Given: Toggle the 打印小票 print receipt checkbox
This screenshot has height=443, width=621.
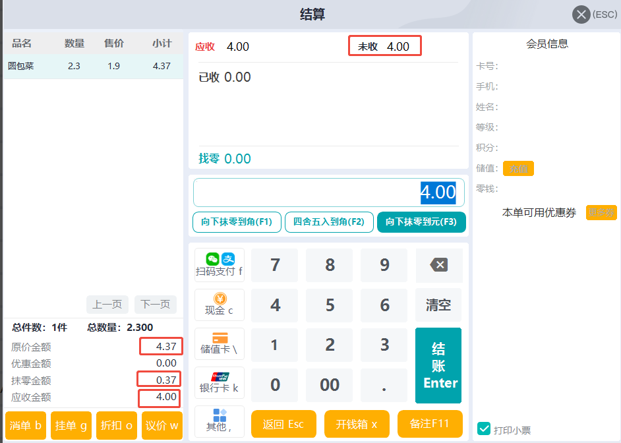Looking at the screenshot, I should click(484, 429).
